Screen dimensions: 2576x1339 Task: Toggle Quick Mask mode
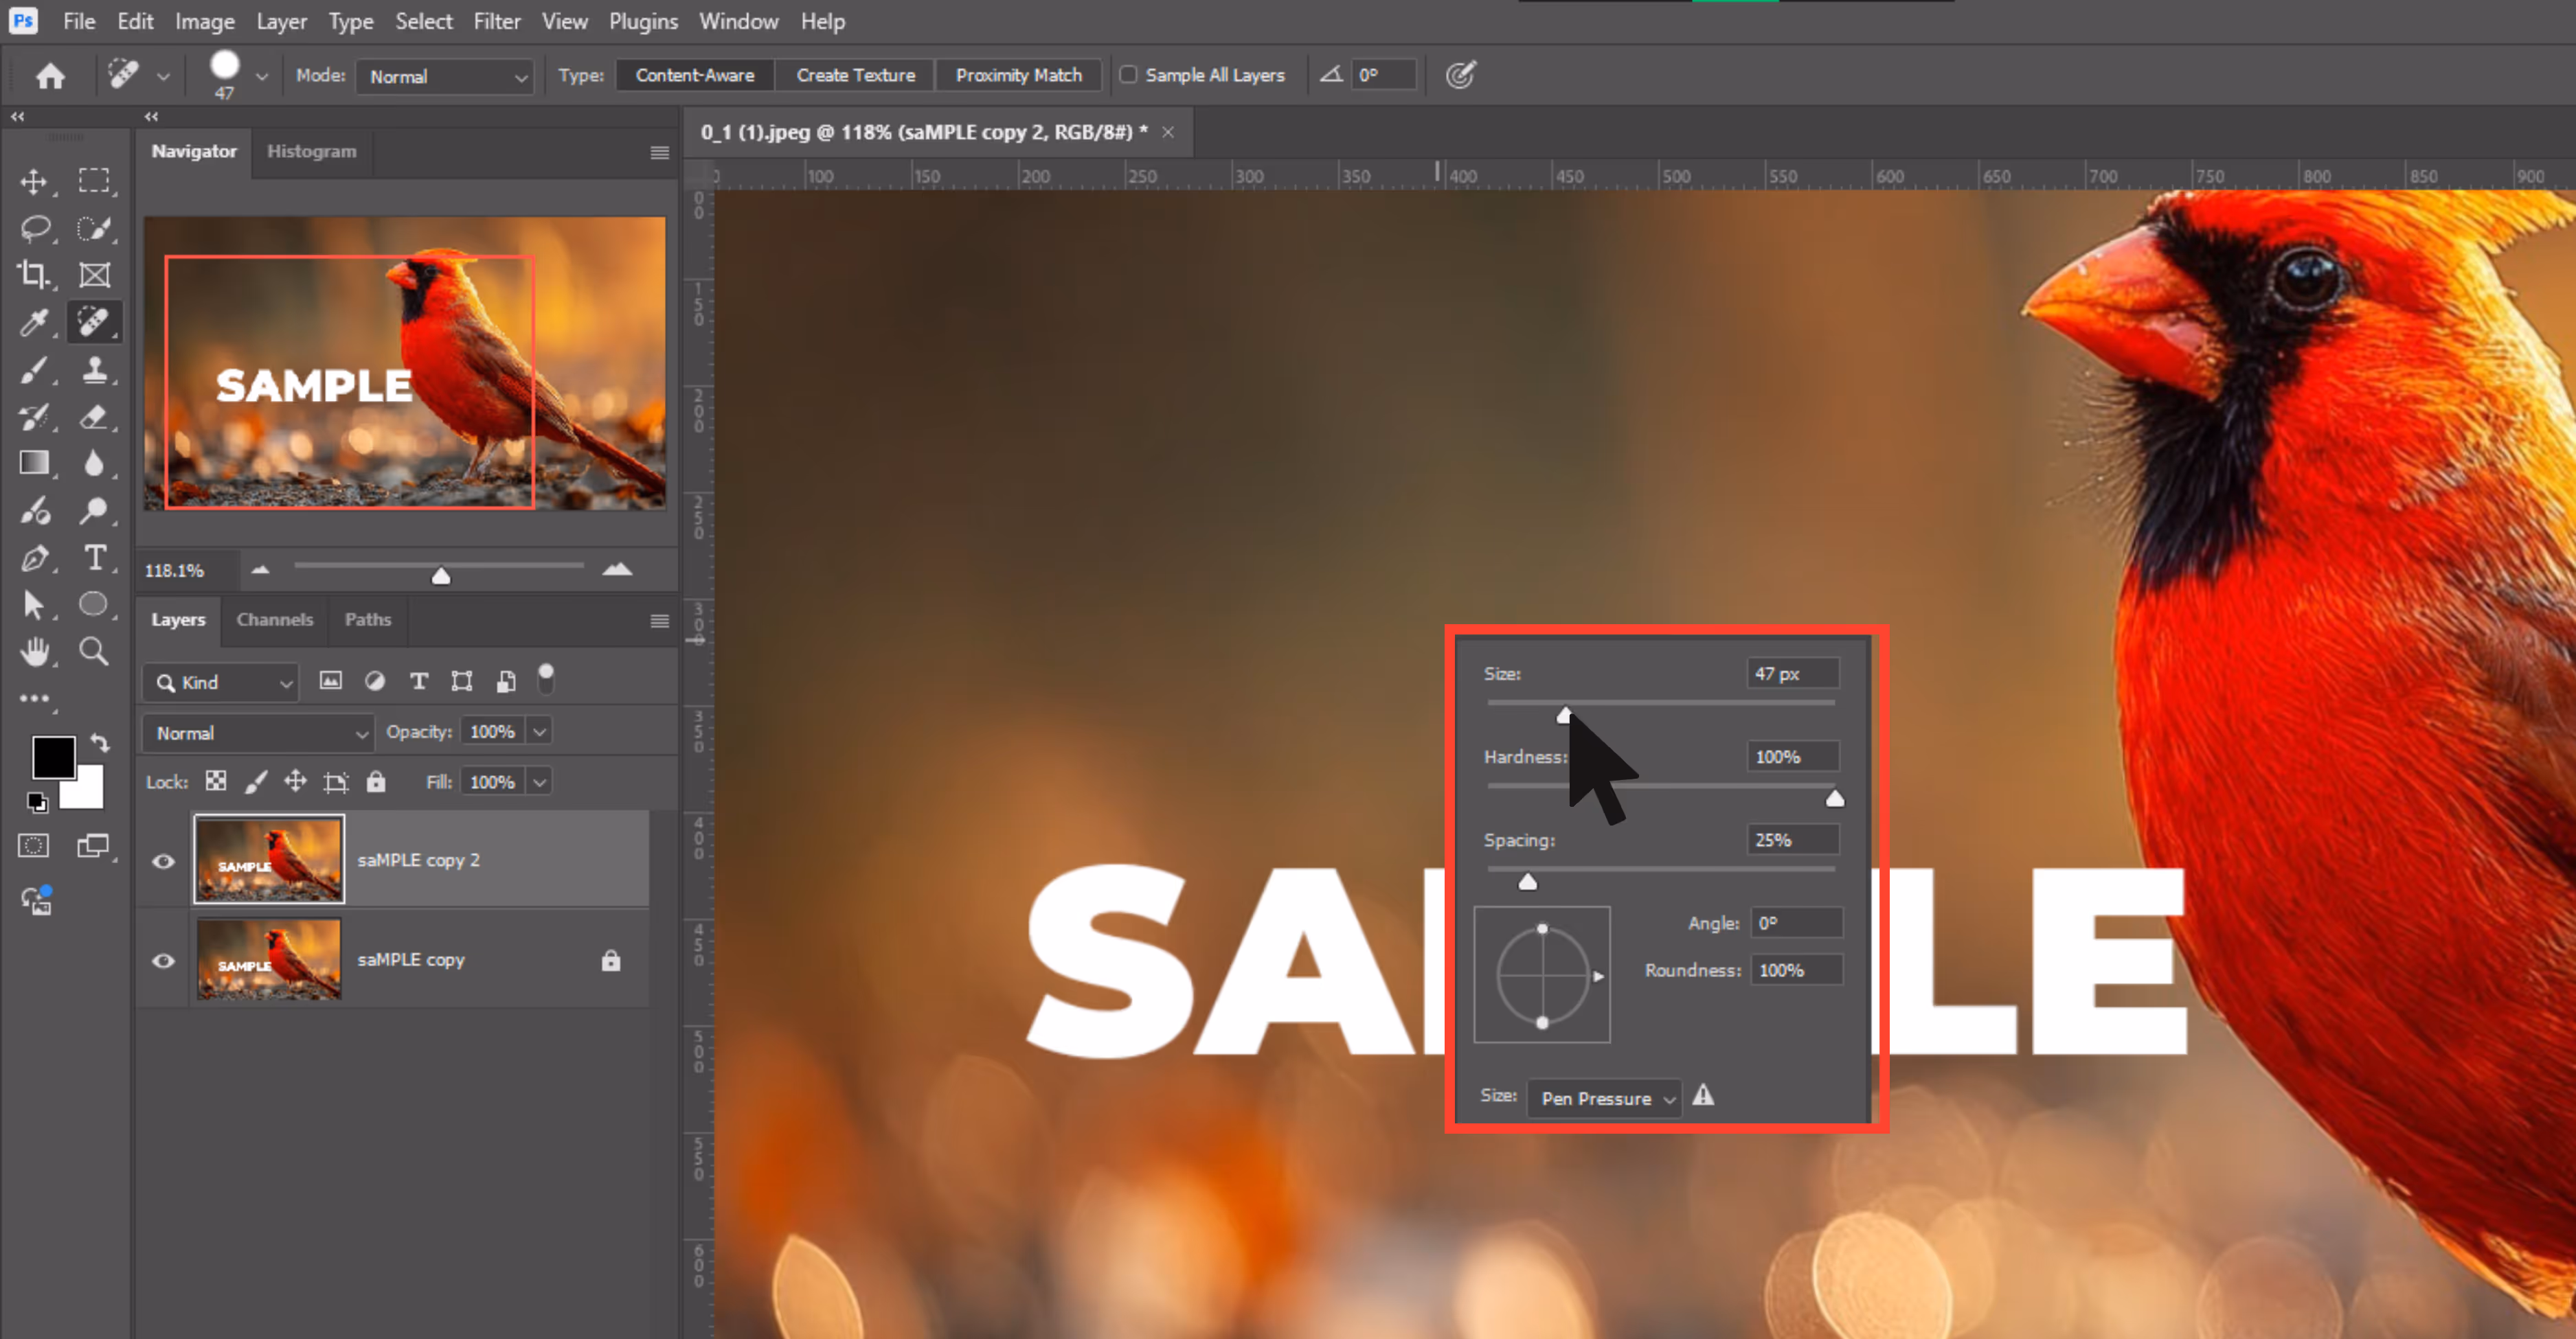34,847
